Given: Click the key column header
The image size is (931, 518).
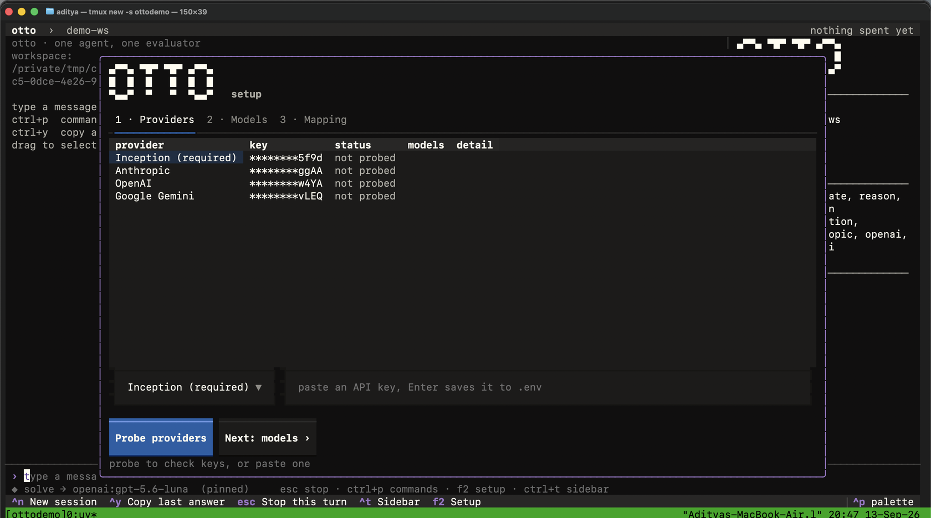Looking at the screenshot, I should click(x=258, y=145).
